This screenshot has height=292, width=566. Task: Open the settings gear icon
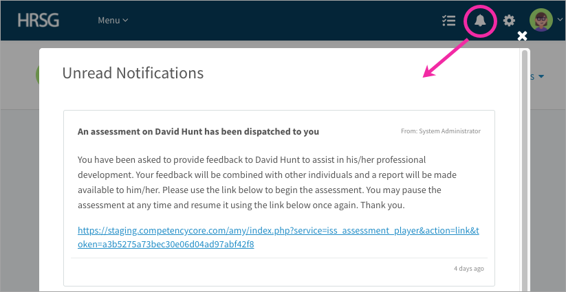pyautogui.click(x=510, y=21)
